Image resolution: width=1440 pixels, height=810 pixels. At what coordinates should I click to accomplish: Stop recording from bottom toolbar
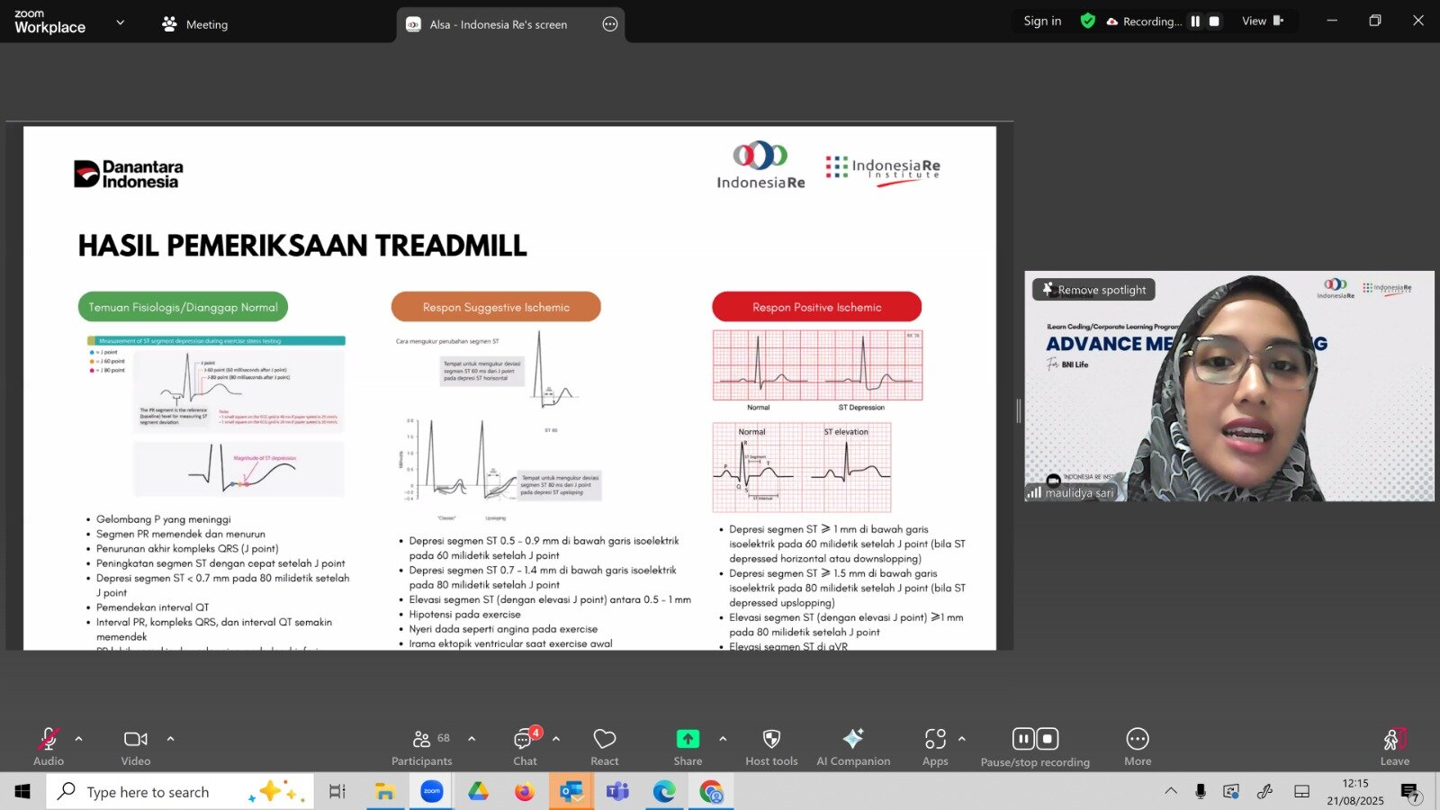tap(1048, 739)
